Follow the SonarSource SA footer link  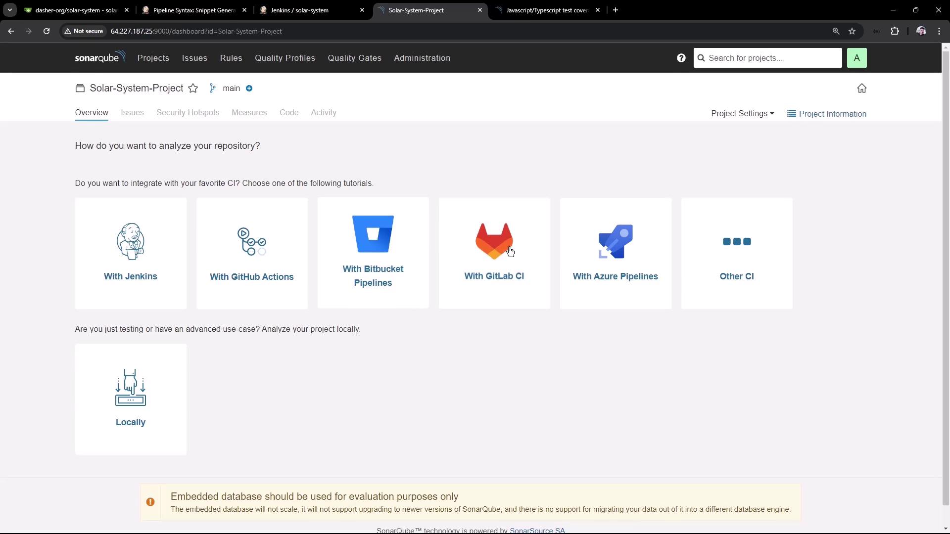click(537, 530)
